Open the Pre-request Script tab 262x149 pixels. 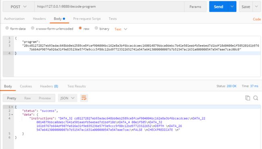(87, 18)
